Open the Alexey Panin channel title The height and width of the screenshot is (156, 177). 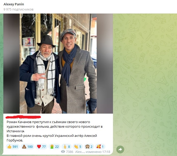point(14,4)
